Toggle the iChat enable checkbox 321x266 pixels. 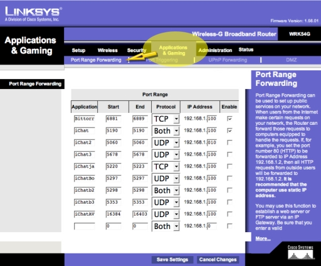click(x=229, y=130)
